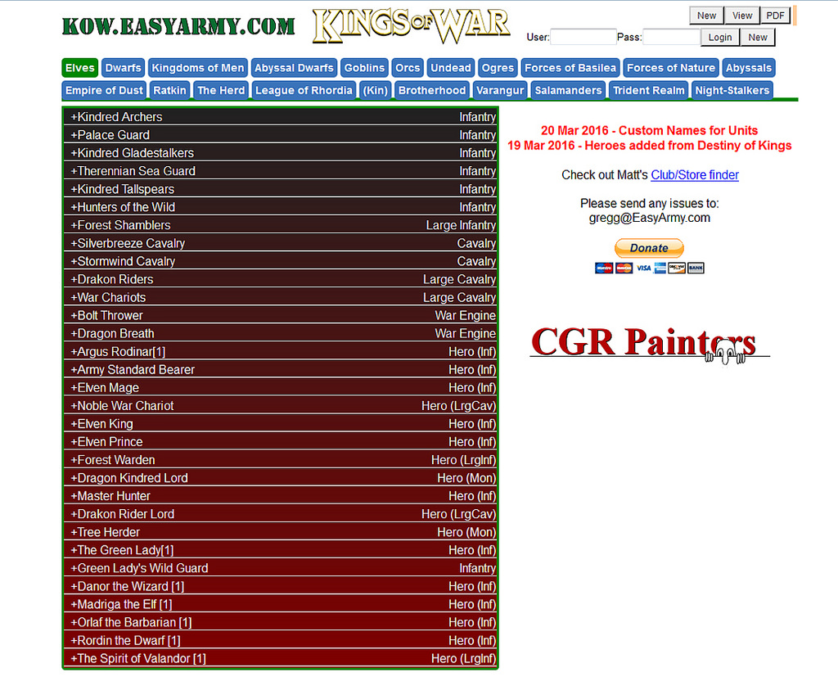Expand the Kindred Archers unit row
Image resolution: width=838 pixels, height=686 pixels.
[116, 117]
